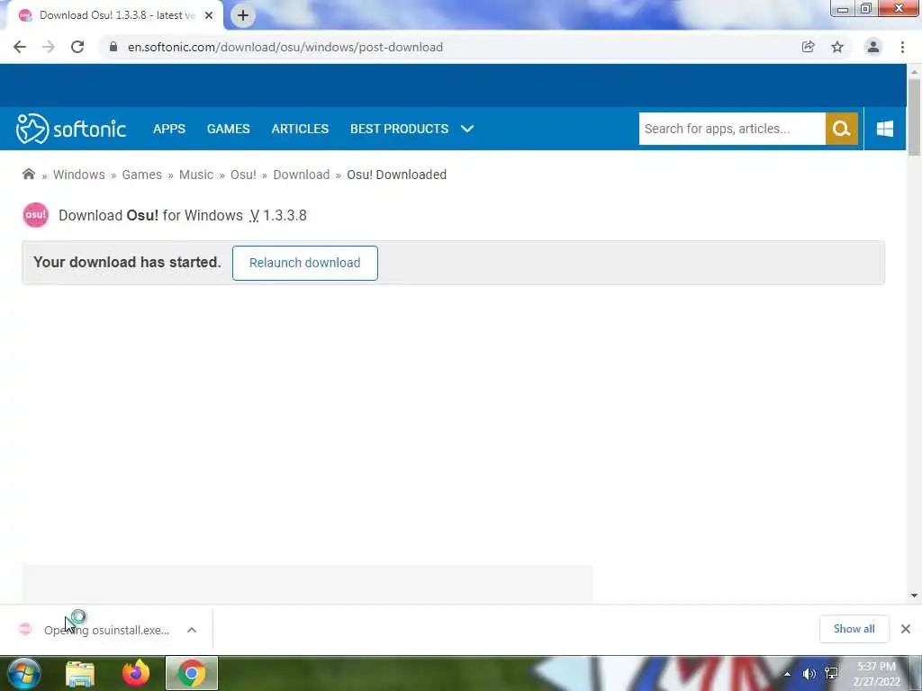The image size is (922, 691).
Task: Bookmark this page with the star icon
Action: pyautogui.click(x=837, y=47)
